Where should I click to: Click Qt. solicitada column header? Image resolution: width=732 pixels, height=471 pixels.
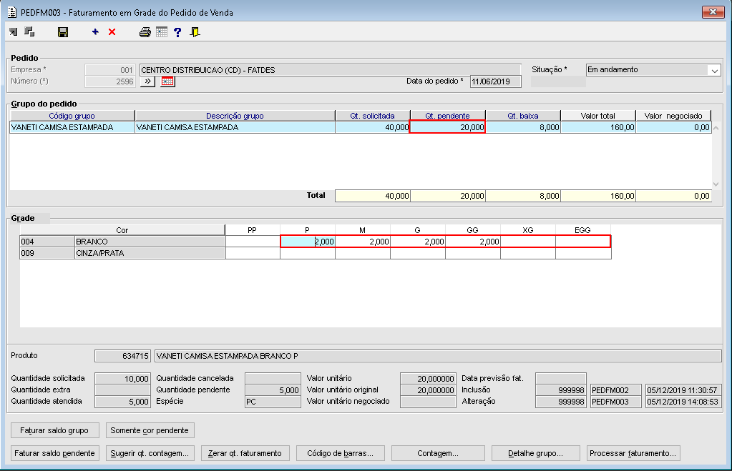click(373, 116)
